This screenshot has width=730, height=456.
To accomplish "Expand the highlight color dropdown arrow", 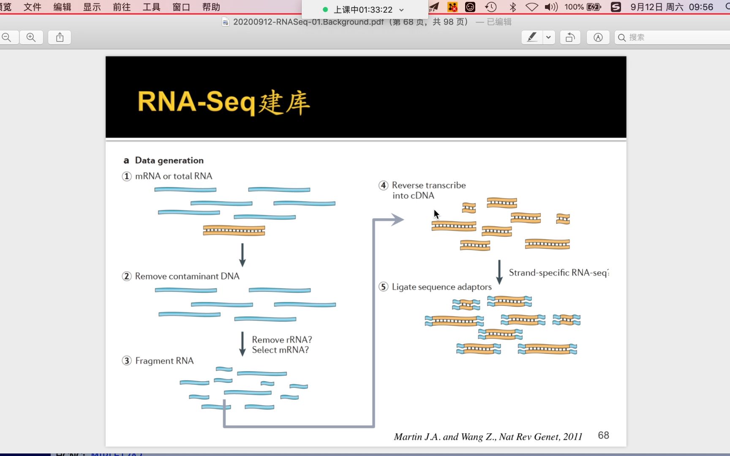I will 548,37.
